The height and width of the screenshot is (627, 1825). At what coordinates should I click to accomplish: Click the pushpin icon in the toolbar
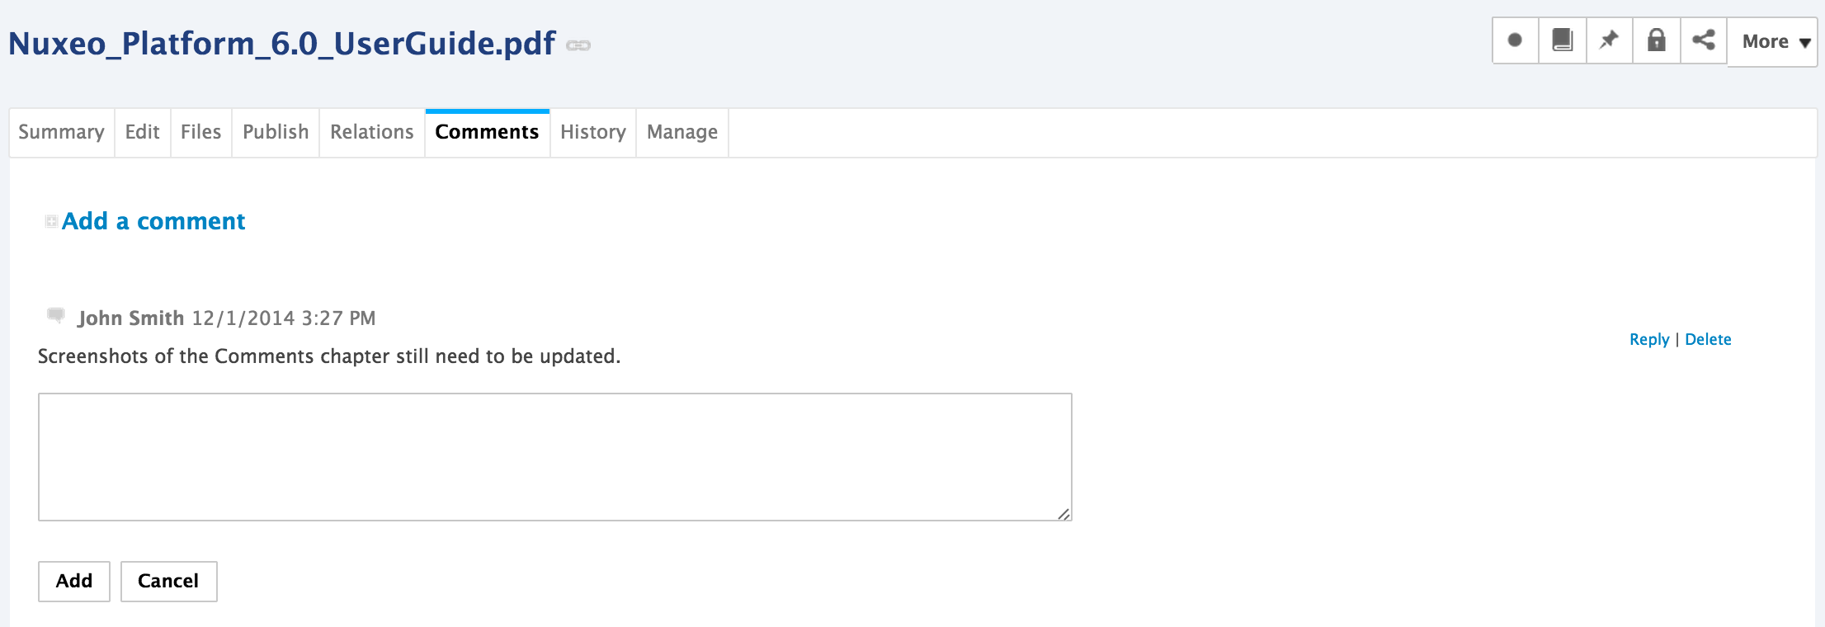pos(1609,40)
